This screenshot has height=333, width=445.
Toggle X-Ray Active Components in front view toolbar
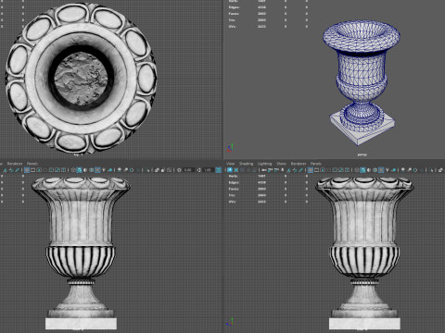click(163, 170)
